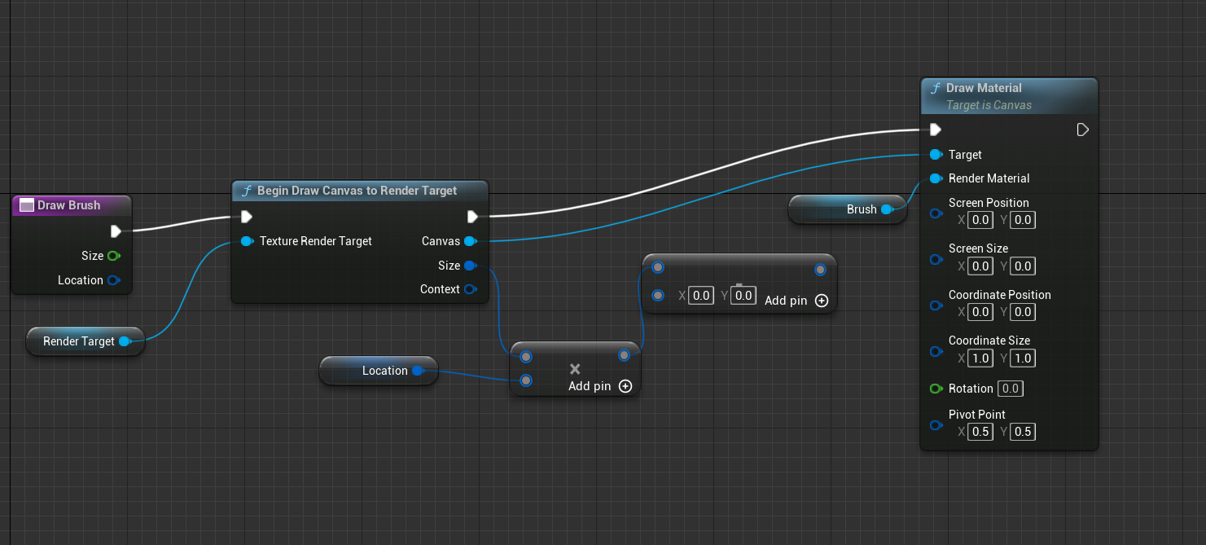Screen dimensions: 1206x545
Task: Edit the Y value on the vector node
Action: 743,295
